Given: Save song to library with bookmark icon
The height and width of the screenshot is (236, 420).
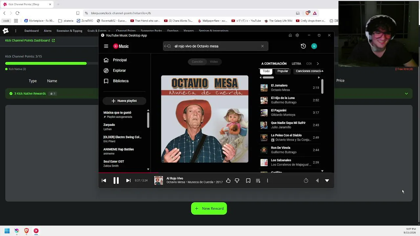Looking at the screenshot, I should [x=248, y=181].
